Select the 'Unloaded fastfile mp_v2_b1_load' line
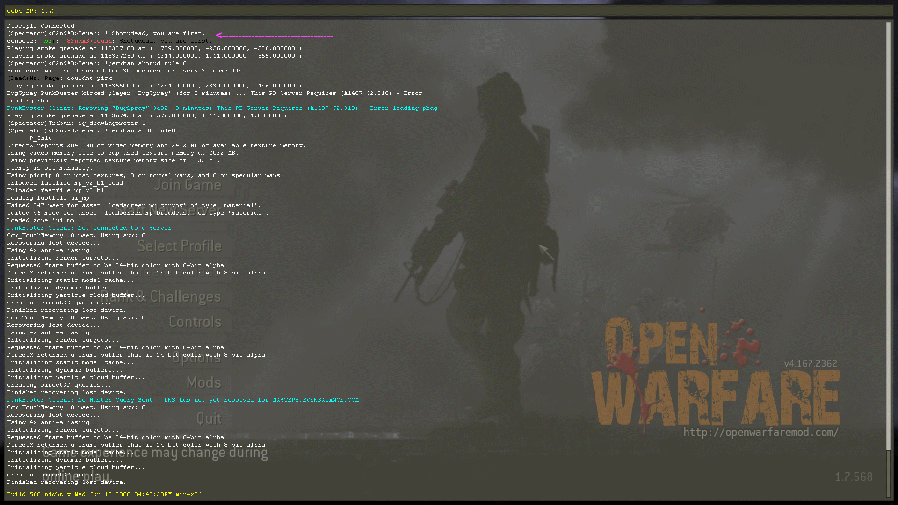 tap(65, 183)
